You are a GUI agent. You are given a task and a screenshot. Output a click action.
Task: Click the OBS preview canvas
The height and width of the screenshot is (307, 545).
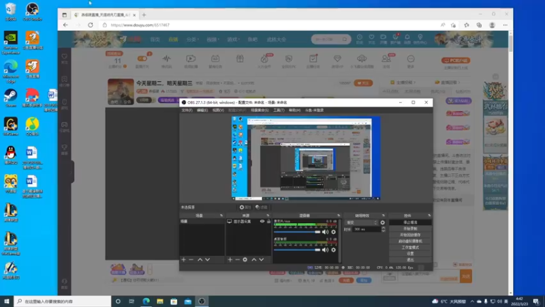coord(306,158)
